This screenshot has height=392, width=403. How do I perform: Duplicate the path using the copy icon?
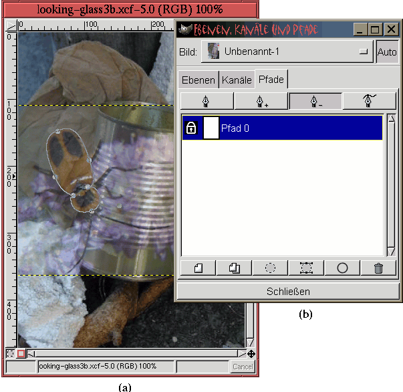pyautogui.click(x=234, y=268)
